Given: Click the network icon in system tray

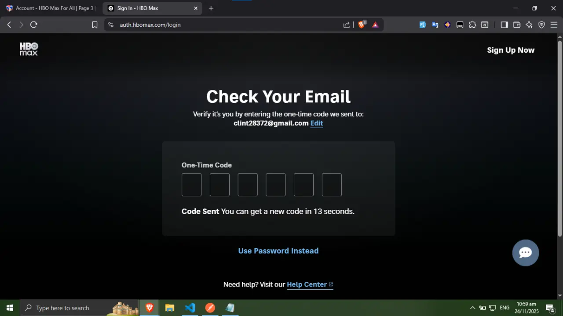Looking at the screenshot, I should [493, 308].
